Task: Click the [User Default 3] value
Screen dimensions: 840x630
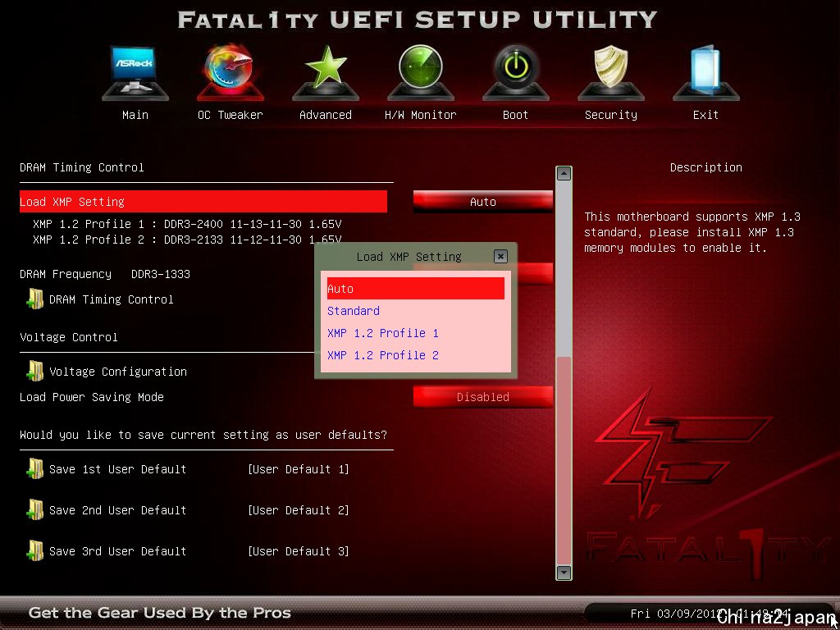Action: (299, 550)
